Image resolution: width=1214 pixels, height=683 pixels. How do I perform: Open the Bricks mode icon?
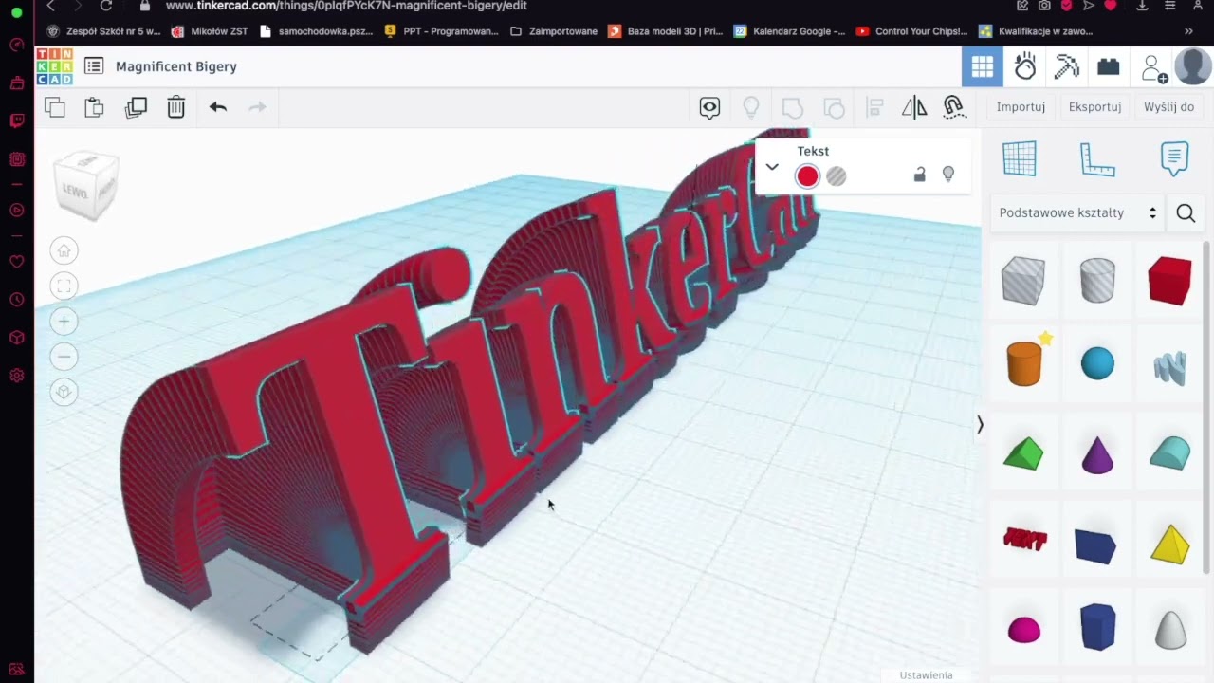[1109, 66]
